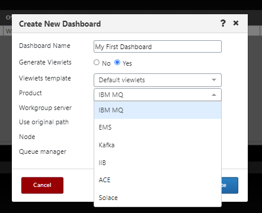
Task: Choose Kafka from the product list
Action: point(158,145)
